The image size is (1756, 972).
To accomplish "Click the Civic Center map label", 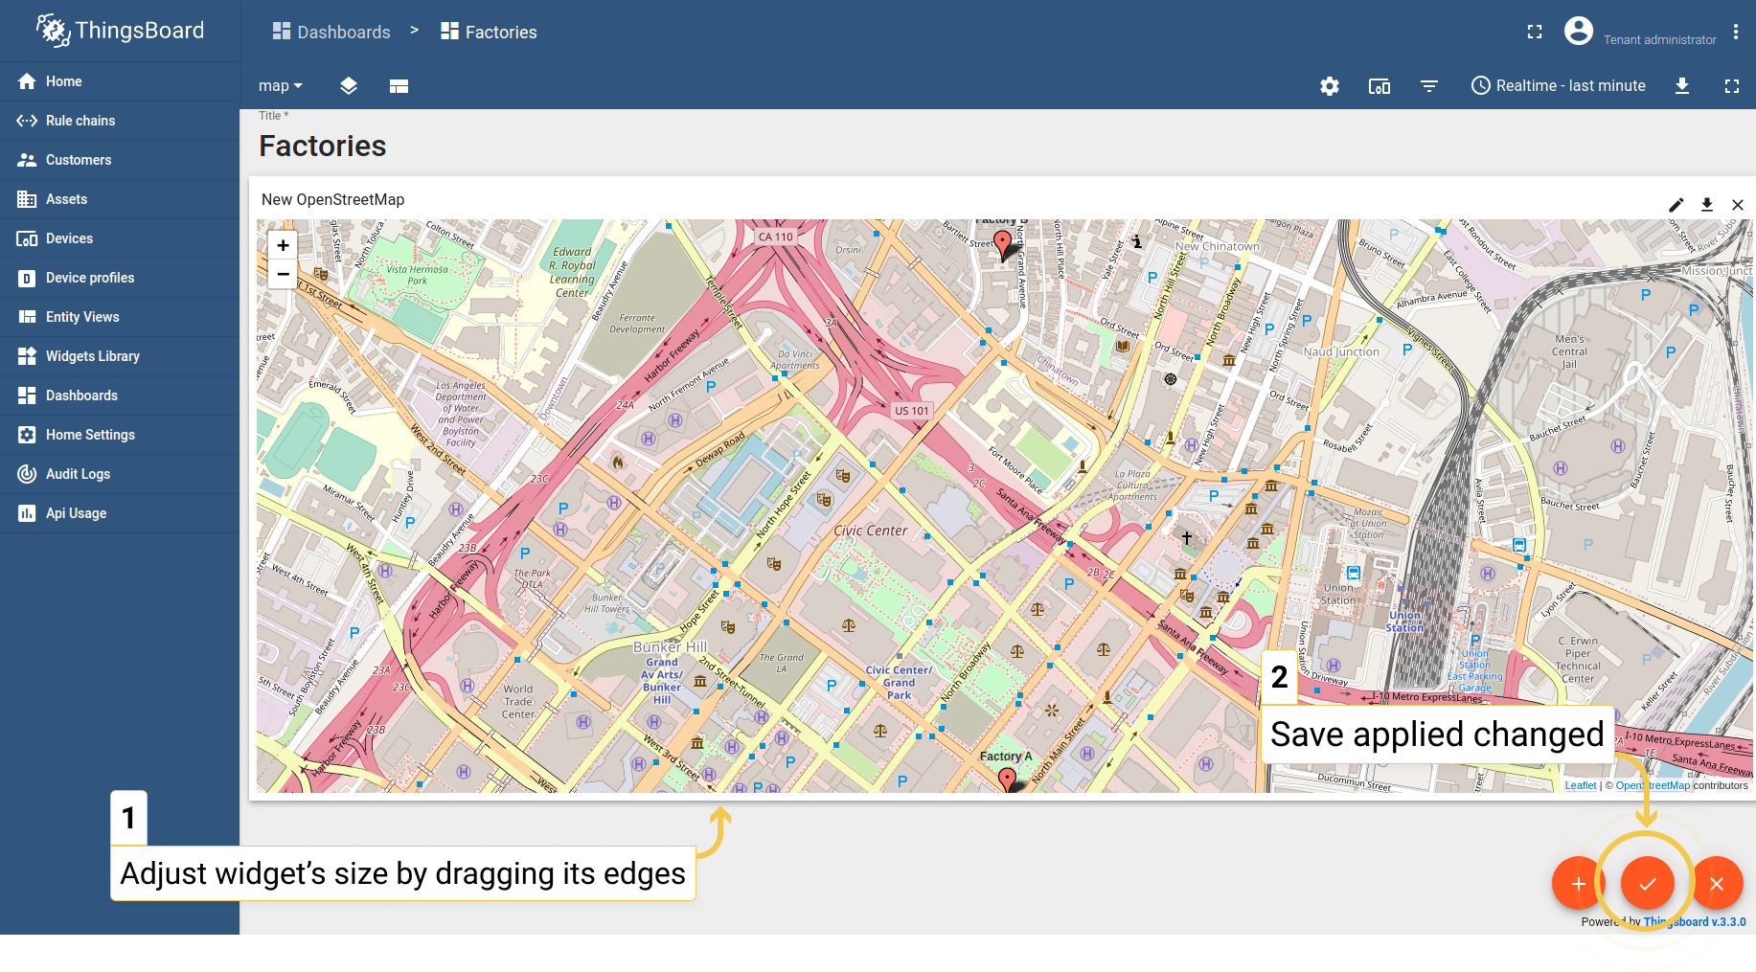I will 871,531.
